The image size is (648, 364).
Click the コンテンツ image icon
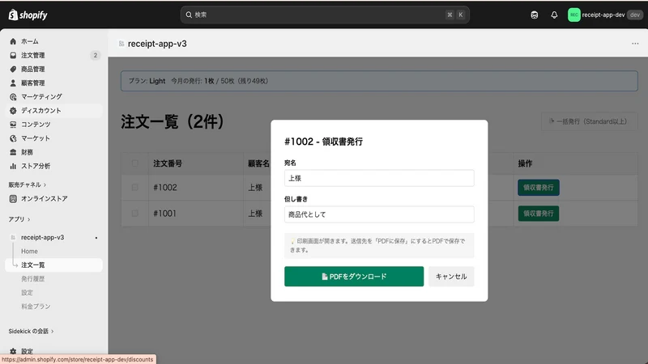(13, 125)
